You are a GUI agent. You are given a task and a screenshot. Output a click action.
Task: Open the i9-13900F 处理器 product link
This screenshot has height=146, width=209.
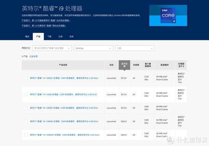[64, 108]
